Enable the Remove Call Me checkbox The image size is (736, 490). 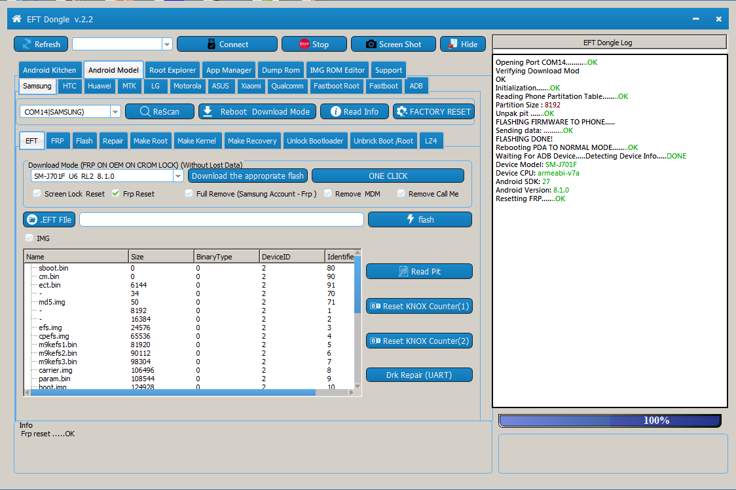401,193
